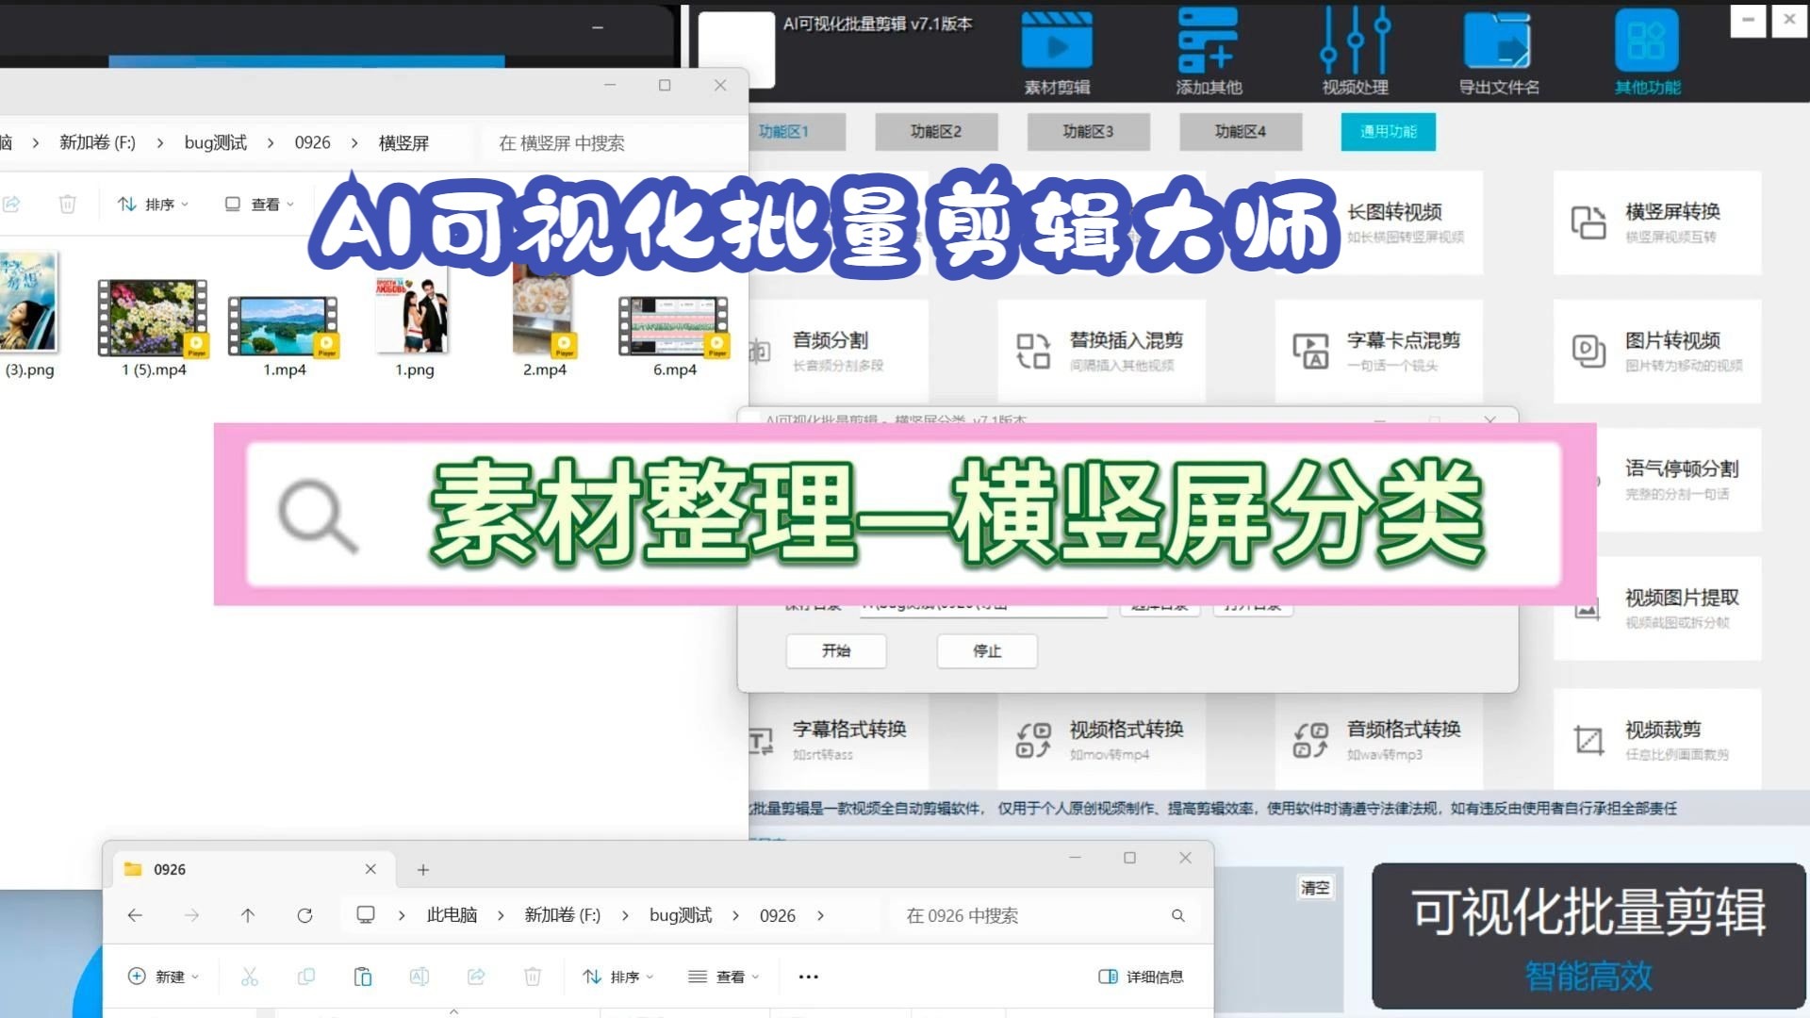
Task: Click the 字幕卡点混剪 card icon
Action: point(1310,351)
